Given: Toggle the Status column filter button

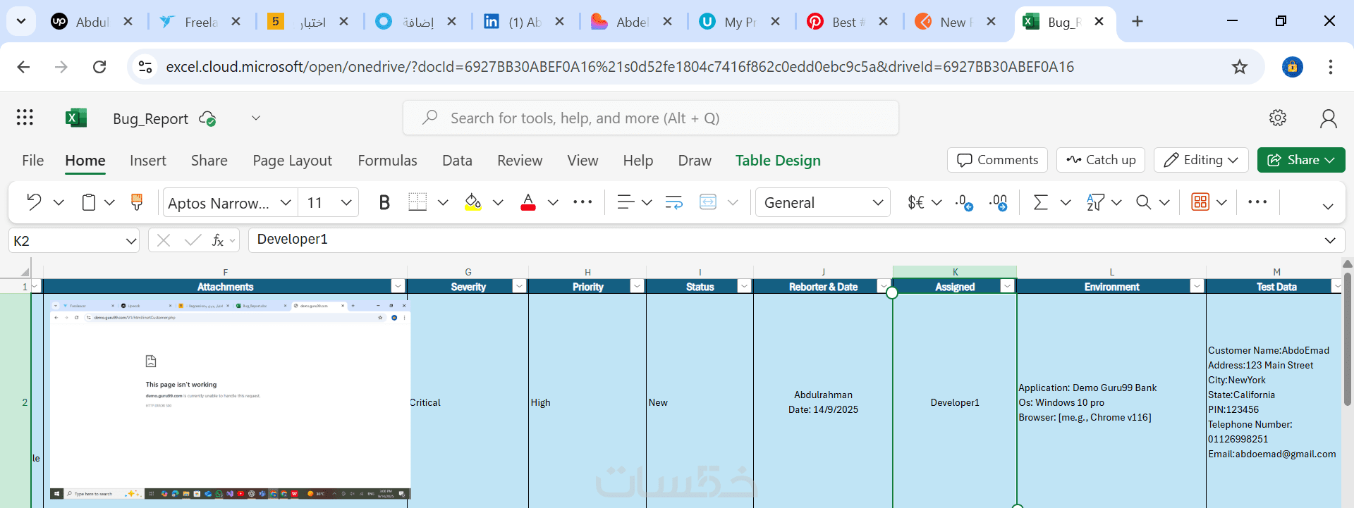Looking at the screenshot, I should point(744,286).
